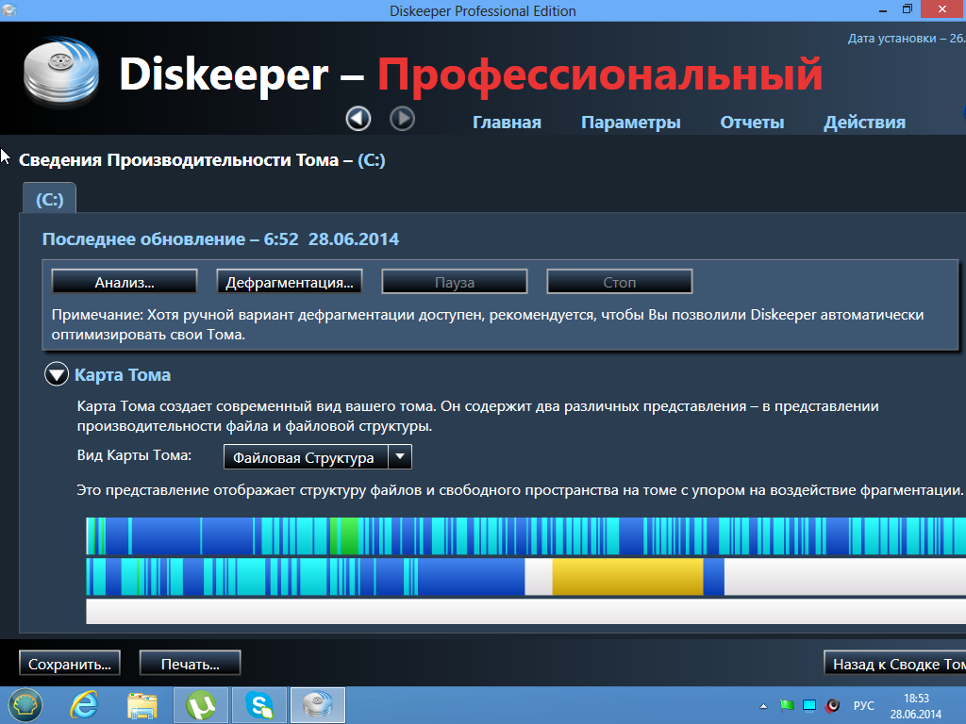This screenshot has width=966, height=724.
Task: Open Skype from taskbar
Action: coord(259,705)
